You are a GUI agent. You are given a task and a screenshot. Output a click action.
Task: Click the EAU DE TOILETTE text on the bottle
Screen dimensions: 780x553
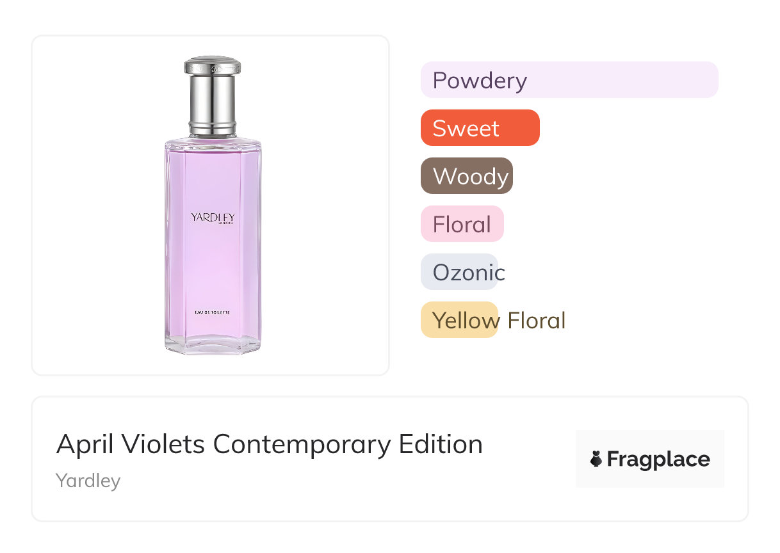213,312
